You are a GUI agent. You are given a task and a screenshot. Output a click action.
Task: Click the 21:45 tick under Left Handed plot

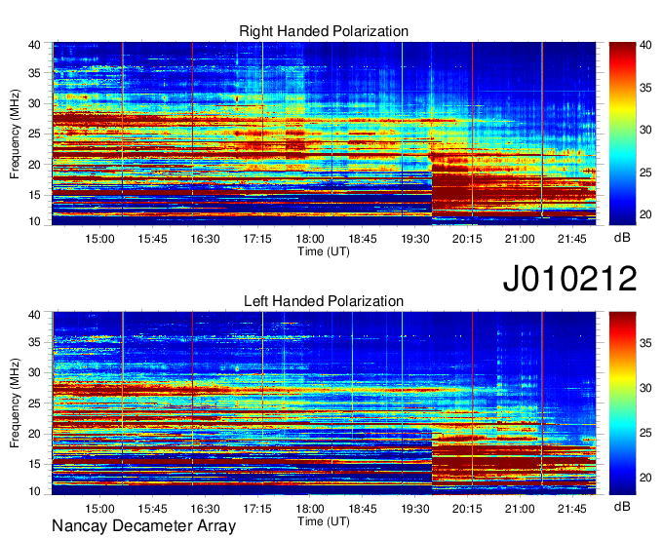coord(572,509)
